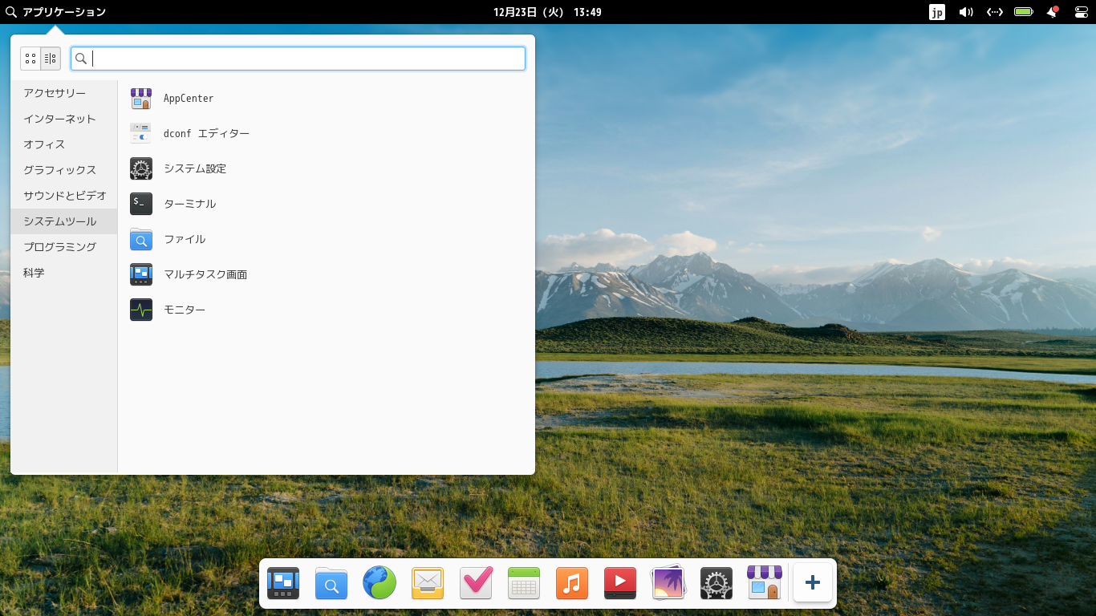
Task: Open the Photos app from the dock
Action: pos(668,583)
